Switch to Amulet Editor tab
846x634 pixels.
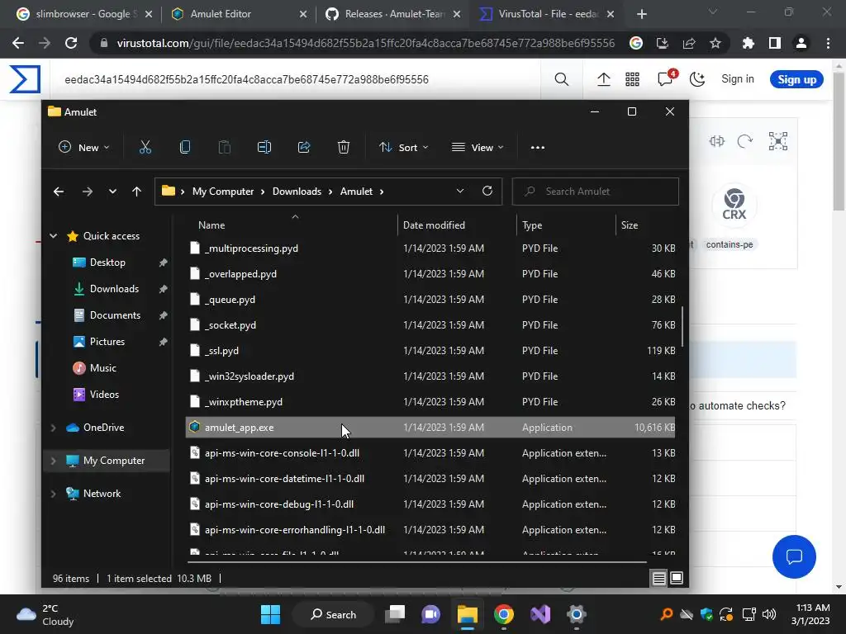tap(237, 14)
